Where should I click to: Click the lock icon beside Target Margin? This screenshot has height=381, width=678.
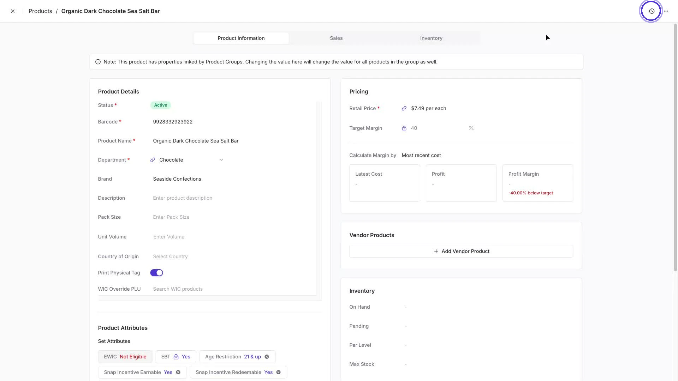pos(404,128)
